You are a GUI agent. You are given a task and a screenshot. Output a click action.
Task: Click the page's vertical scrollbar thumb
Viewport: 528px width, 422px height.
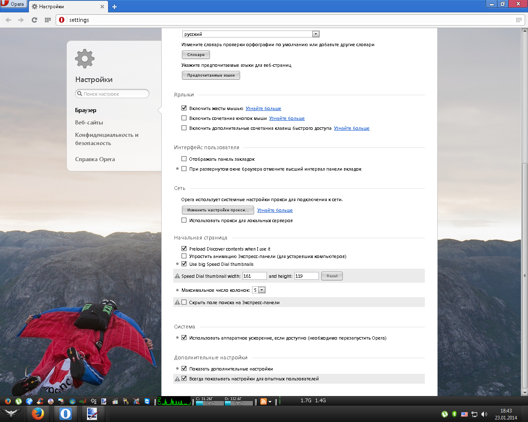[x=525, y=276]
